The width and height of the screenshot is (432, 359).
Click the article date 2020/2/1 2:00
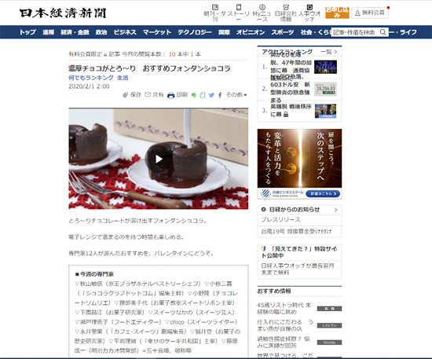[x=89, y=86]
